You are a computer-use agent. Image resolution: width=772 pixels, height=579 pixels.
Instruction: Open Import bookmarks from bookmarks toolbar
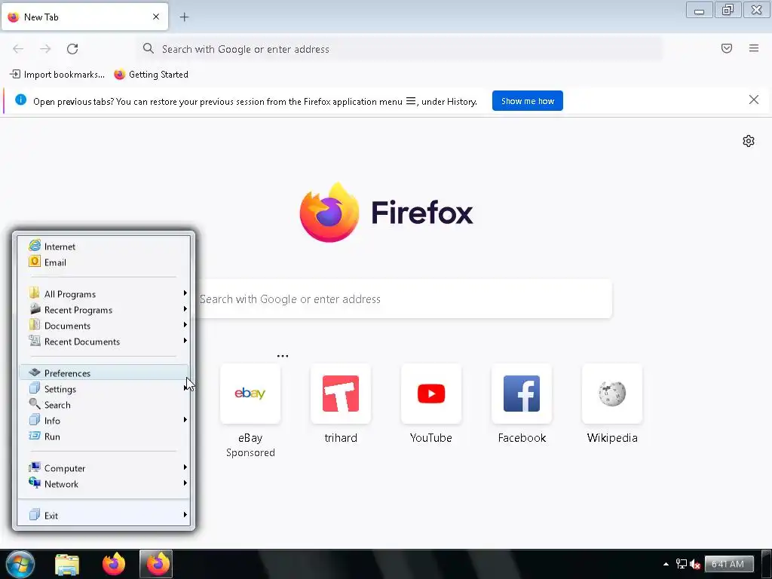[57, 75]
